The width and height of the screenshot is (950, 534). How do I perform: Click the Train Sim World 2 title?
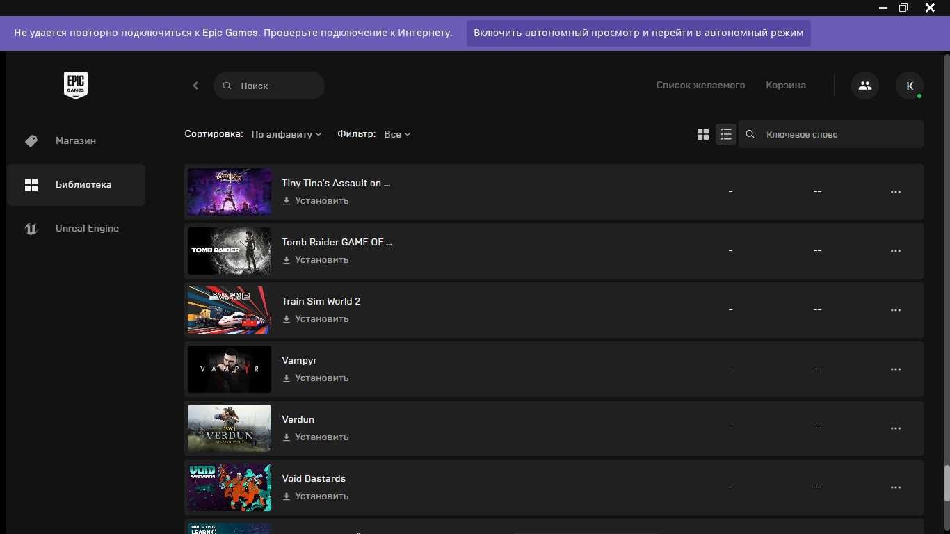pos(321,301)
